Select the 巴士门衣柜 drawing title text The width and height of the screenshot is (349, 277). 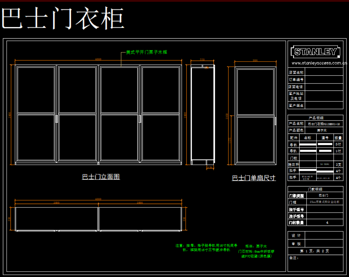[63, 18]
